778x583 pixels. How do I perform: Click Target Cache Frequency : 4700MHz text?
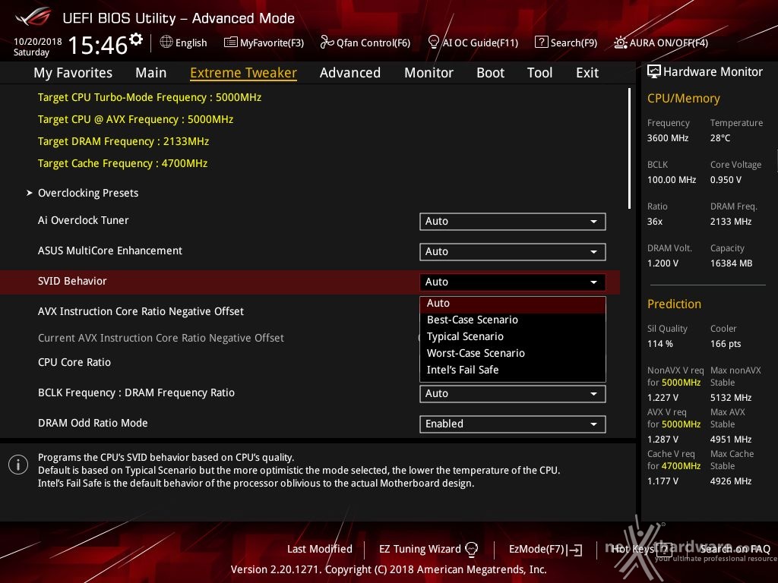pyautogui.click(x=122, y=163)
